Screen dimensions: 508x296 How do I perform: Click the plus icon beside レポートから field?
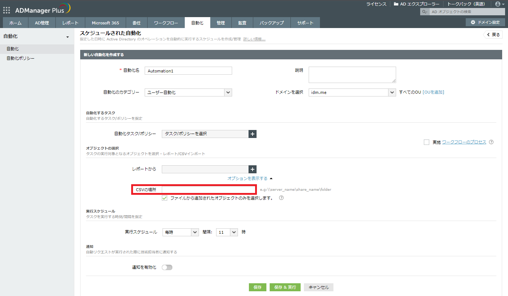(x=253, y=169)
